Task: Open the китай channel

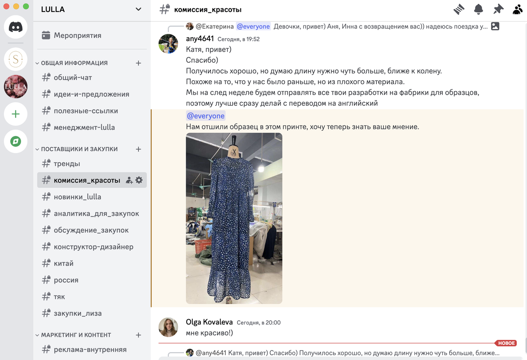Action: coord(92,264)
